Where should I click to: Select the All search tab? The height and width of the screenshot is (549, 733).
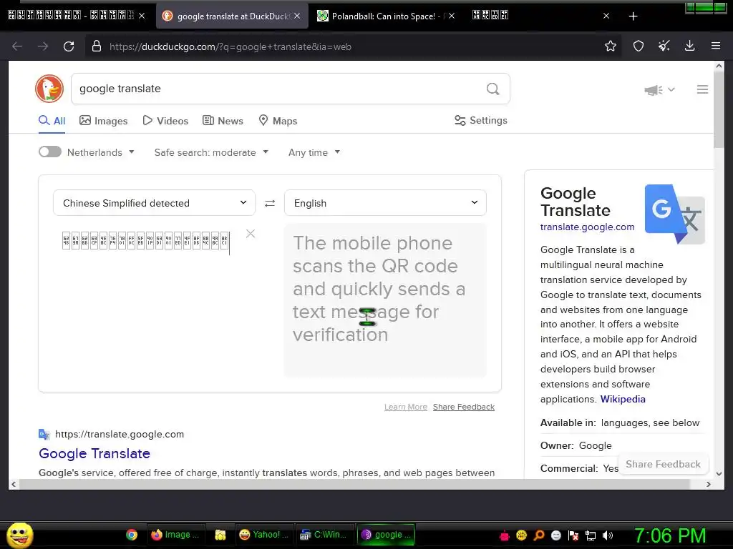52,121
